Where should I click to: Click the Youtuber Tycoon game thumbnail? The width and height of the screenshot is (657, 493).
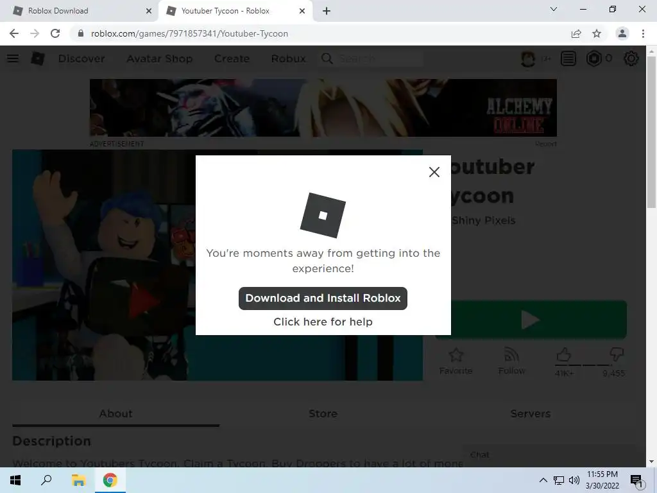pyautogui.click(x=104, y=265)
